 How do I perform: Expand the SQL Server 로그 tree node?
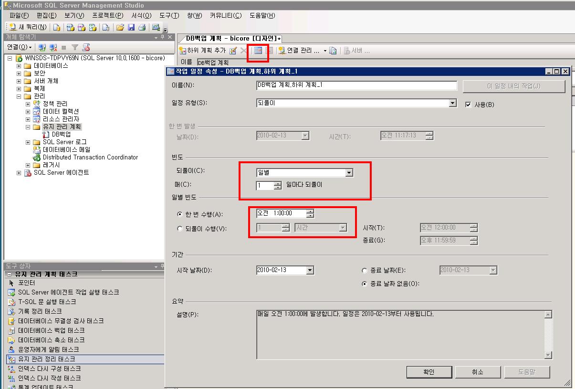(28, 142)
